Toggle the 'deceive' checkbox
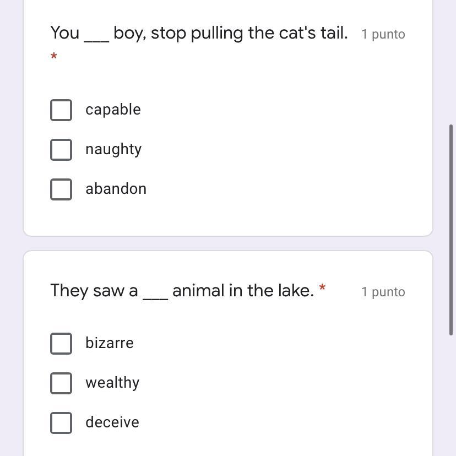Image resolution: width=456 pixels, height=456 pixels. click(x=61, y=422)
